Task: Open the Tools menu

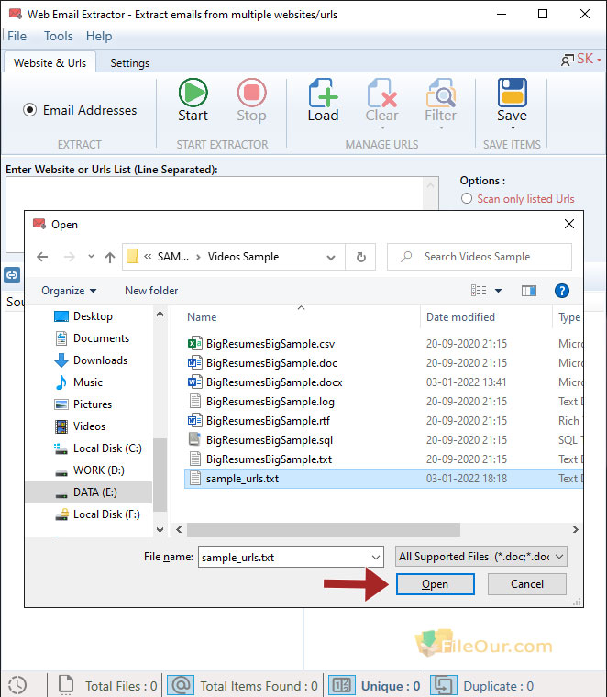Action: 58,36
